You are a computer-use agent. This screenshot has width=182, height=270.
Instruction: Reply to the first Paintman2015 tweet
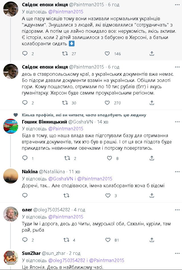[x=25, y=53]
